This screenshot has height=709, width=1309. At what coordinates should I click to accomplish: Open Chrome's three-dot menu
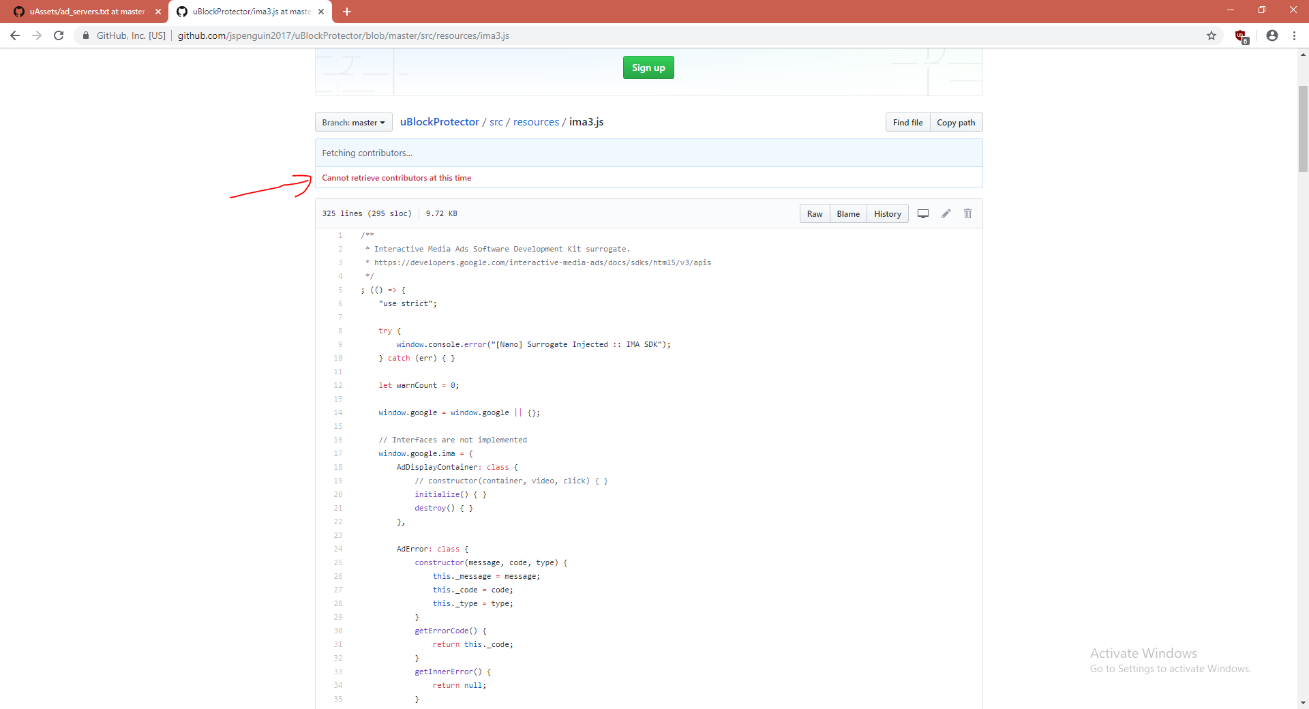pos(1295,35)
